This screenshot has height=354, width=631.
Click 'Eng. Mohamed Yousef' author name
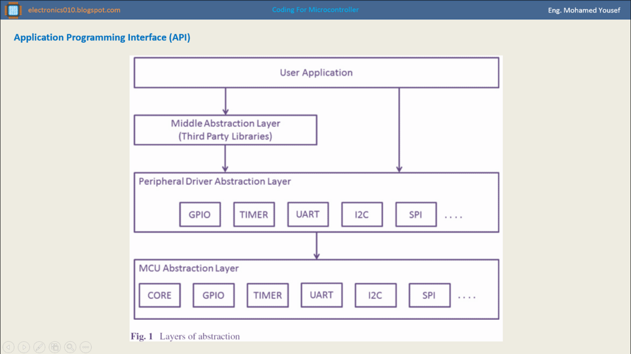[584, 10]
